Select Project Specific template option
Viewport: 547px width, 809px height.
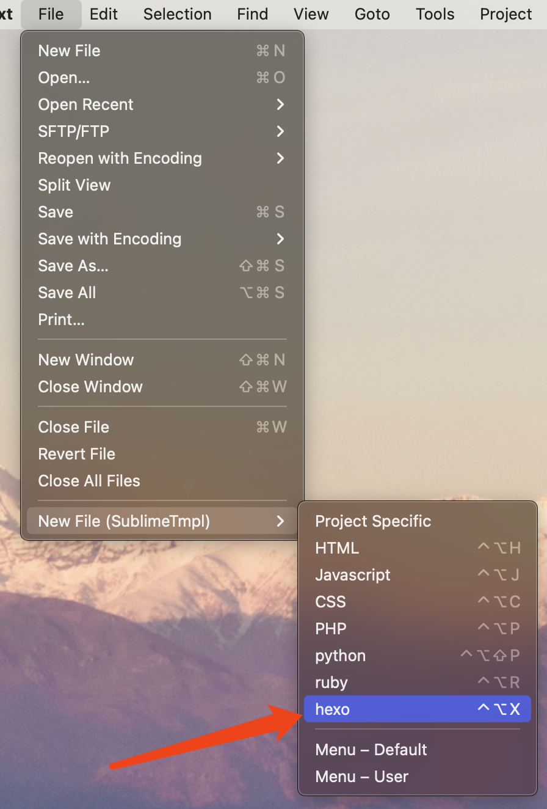click(418, 521)
